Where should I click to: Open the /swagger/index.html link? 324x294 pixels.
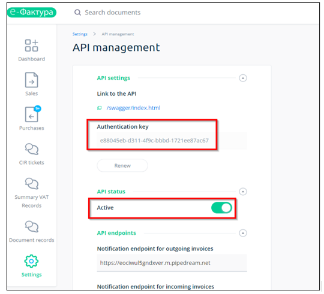133,108
